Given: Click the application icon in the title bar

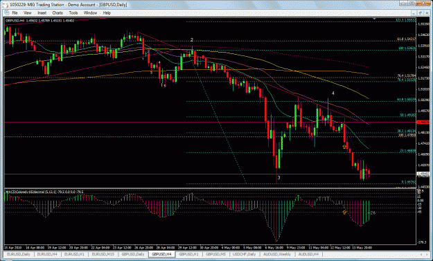Looking at the screenshot, I should [x=6, y=4].
